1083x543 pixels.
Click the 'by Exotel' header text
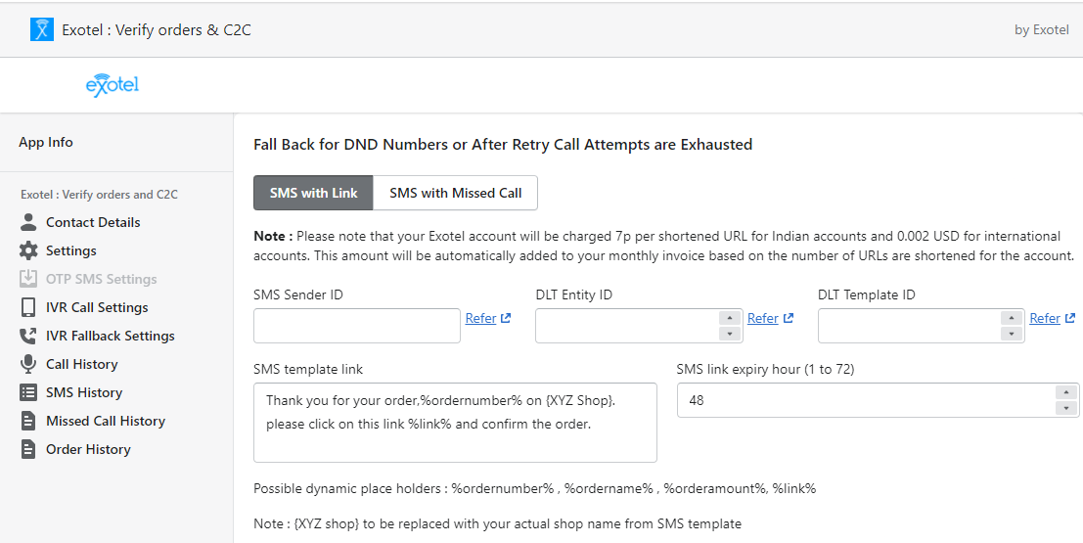[1042, 29]
